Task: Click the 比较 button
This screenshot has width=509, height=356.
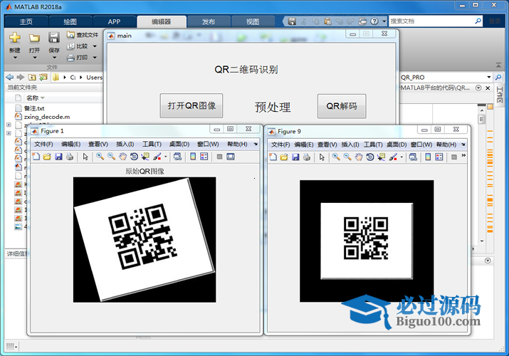Action: pyautogui.click(x=78, y=46)
